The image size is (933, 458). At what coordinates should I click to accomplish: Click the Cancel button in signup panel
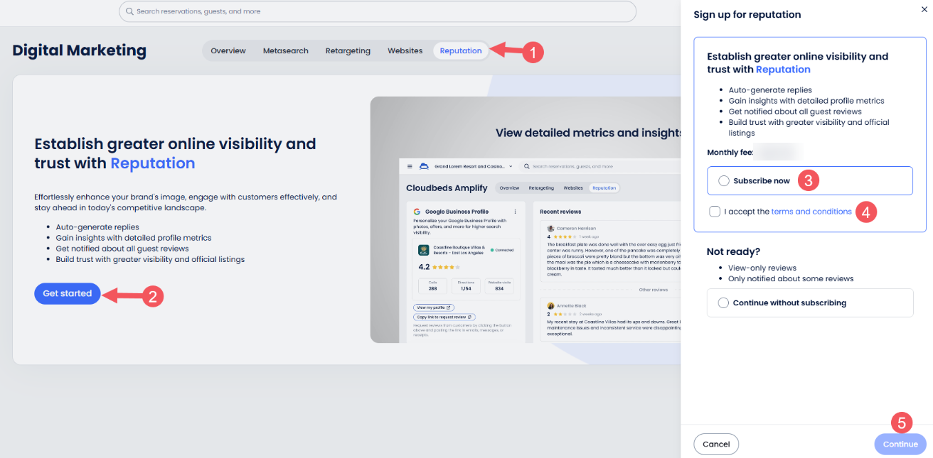[716, 445]
